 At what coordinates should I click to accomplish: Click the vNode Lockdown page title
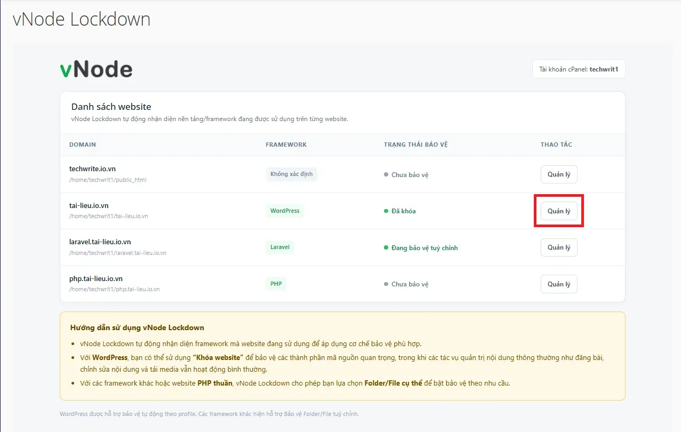(x=82, y=19)
